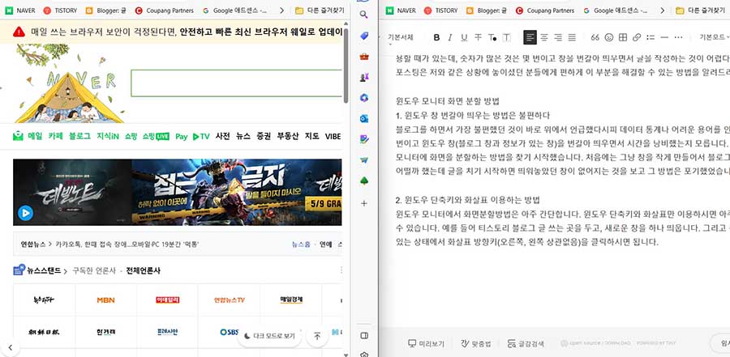The image size is (730, 357).
Task: Open the Outlook sidebar icon
Action: point(364,118)
